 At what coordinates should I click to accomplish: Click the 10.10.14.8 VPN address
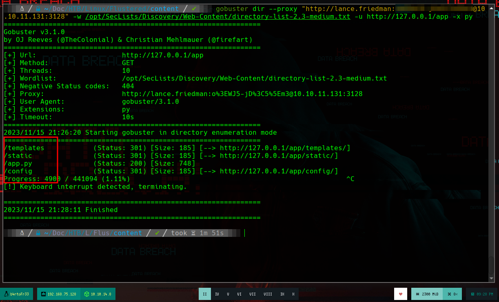(101, 294)
